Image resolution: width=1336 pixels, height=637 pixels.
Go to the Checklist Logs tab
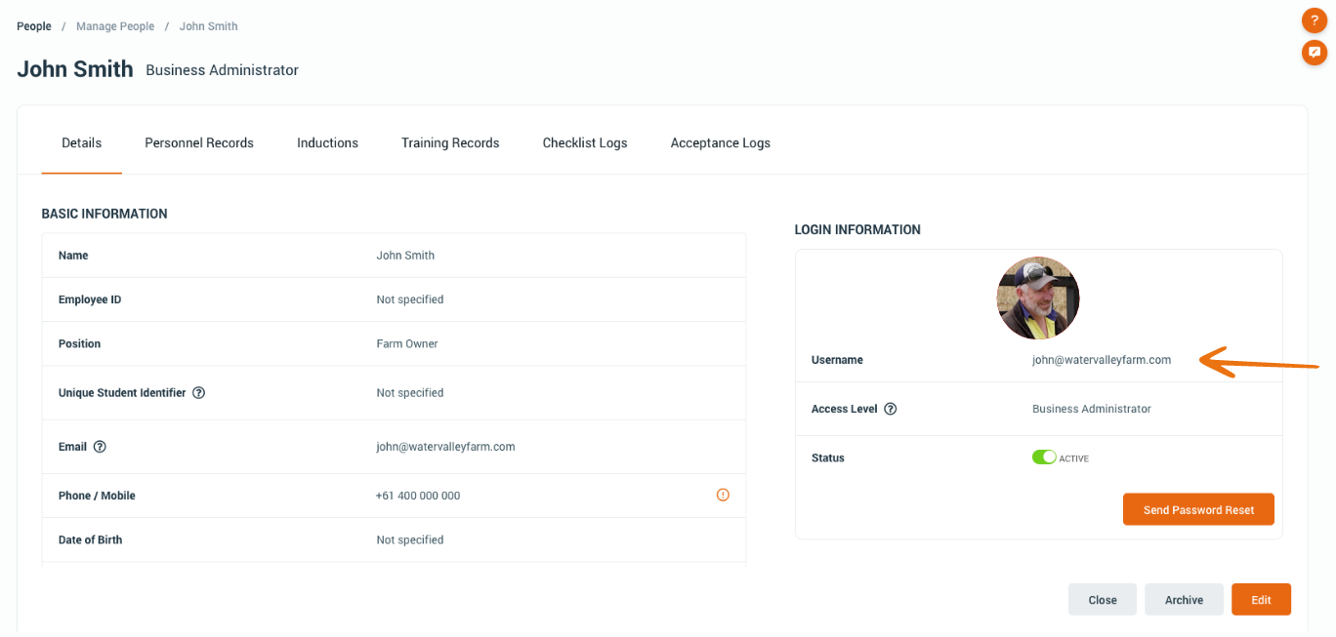tap(585, 143)
